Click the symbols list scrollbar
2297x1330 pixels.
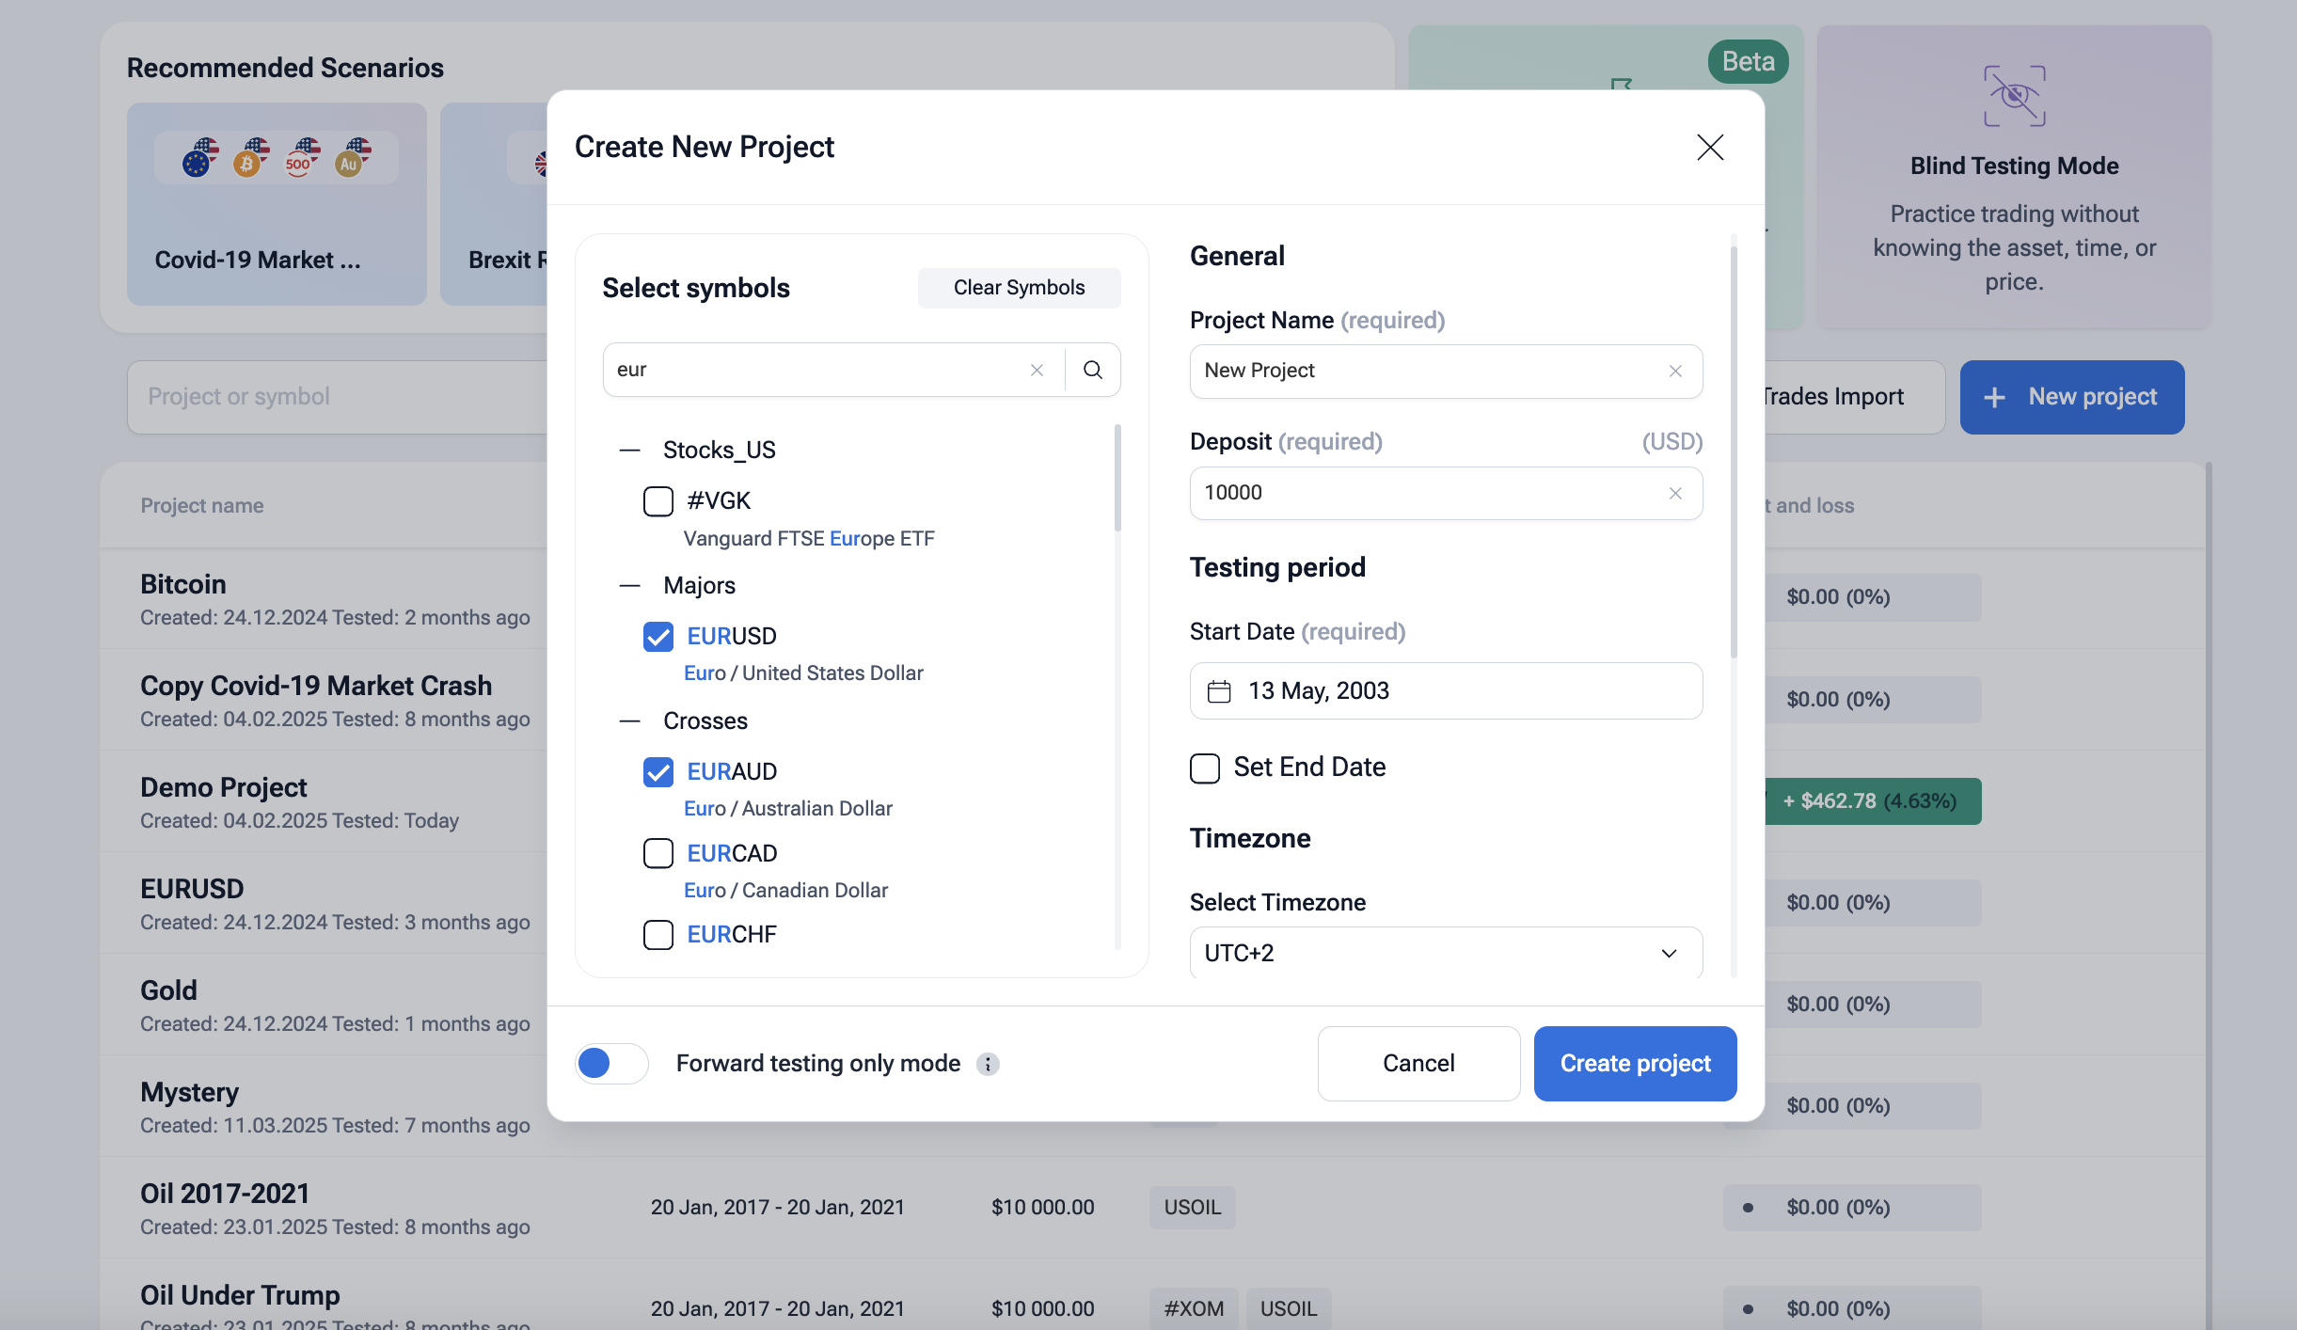pos(1117,480)
